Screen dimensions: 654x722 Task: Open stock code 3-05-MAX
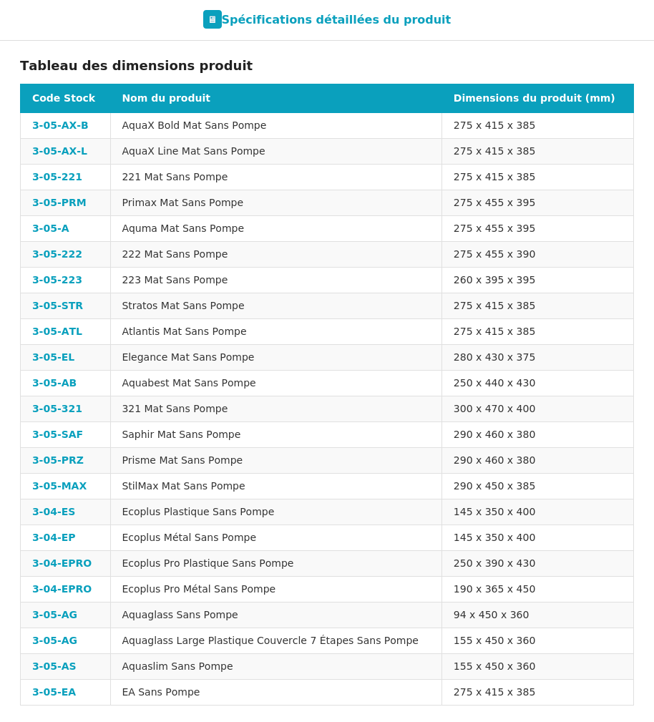(59, 487)
